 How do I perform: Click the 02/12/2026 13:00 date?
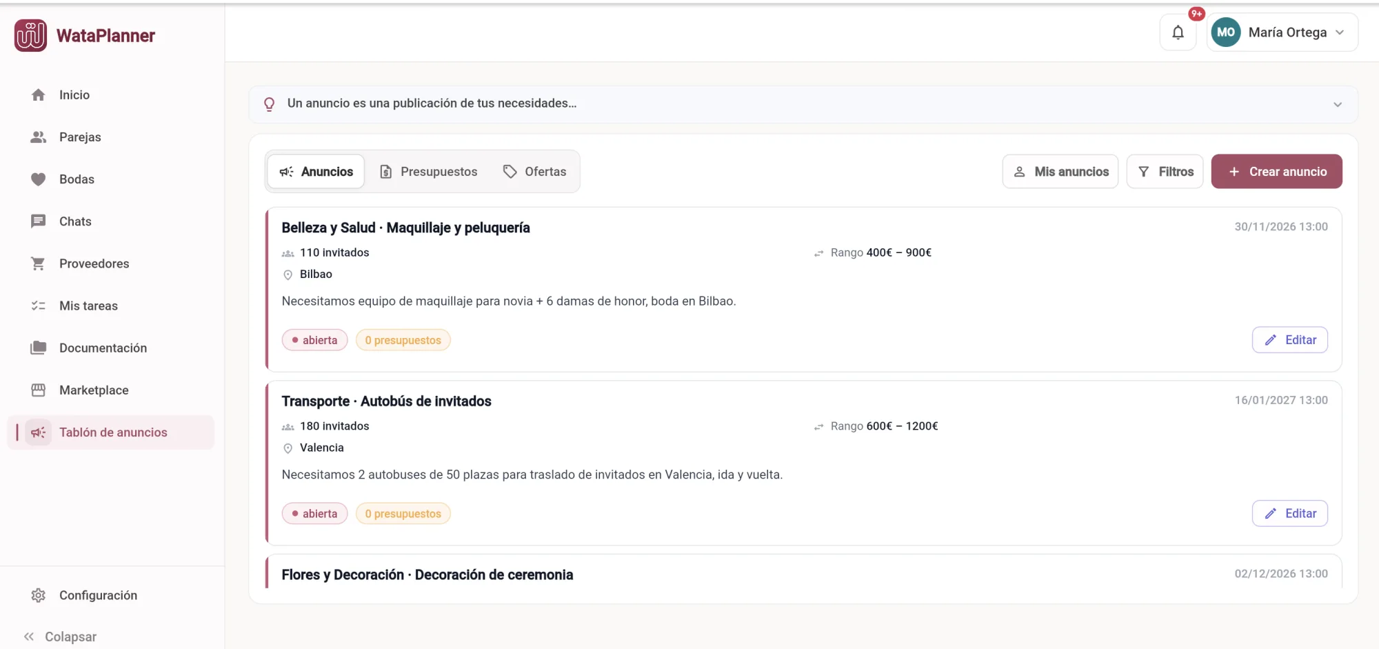1281,574
